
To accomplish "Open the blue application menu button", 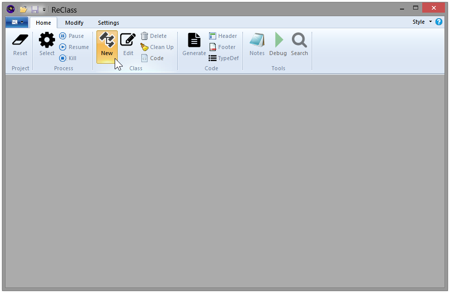I will [x=17, y=22].
